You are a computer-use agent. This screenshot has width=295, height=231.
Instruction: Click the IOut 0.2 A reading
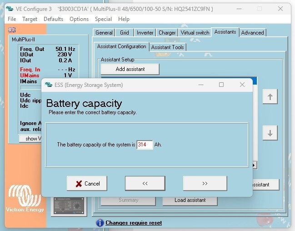coord(46,60)
